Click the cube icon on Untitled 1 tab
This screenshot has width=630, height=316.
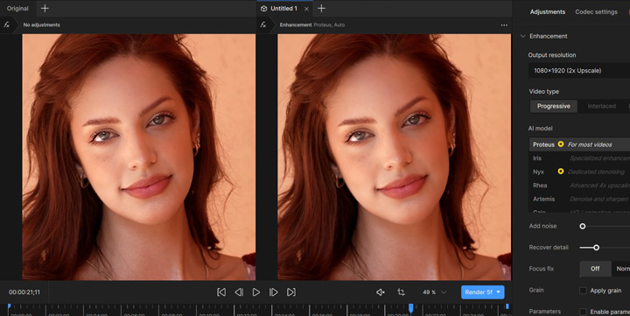click(263, 9)
